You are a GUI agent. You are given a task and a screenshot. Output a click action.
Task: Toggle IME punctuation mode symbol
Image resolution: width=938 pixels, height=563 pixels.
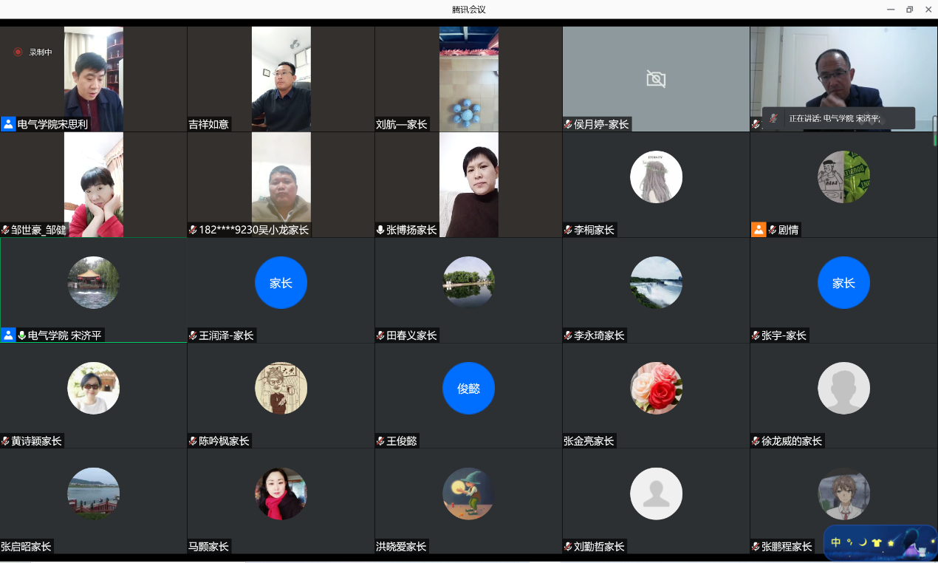[x=849, y=542]
